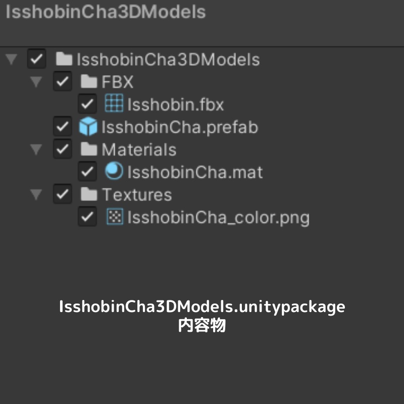Toggle the Materials folder checkbox
Image resolution: width=404 pixels, height=404 pixels.
click(x=62, y=149)
